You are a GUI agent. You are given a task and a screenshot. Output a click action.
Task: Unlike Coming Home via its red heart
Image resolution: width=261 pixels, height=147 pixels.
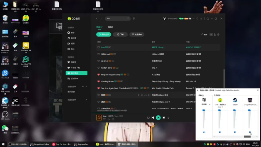tap(99, 81)
